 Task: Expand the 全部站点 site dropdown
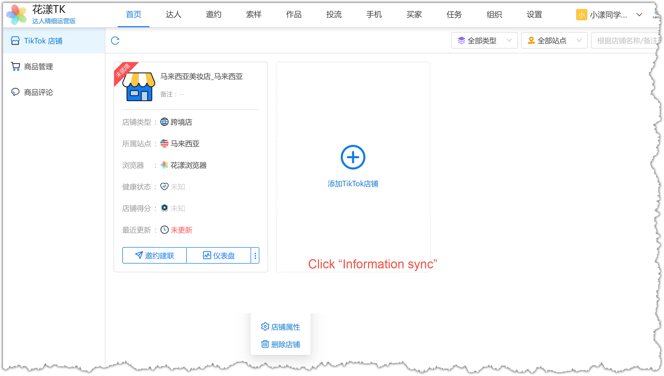pos(554,41)
